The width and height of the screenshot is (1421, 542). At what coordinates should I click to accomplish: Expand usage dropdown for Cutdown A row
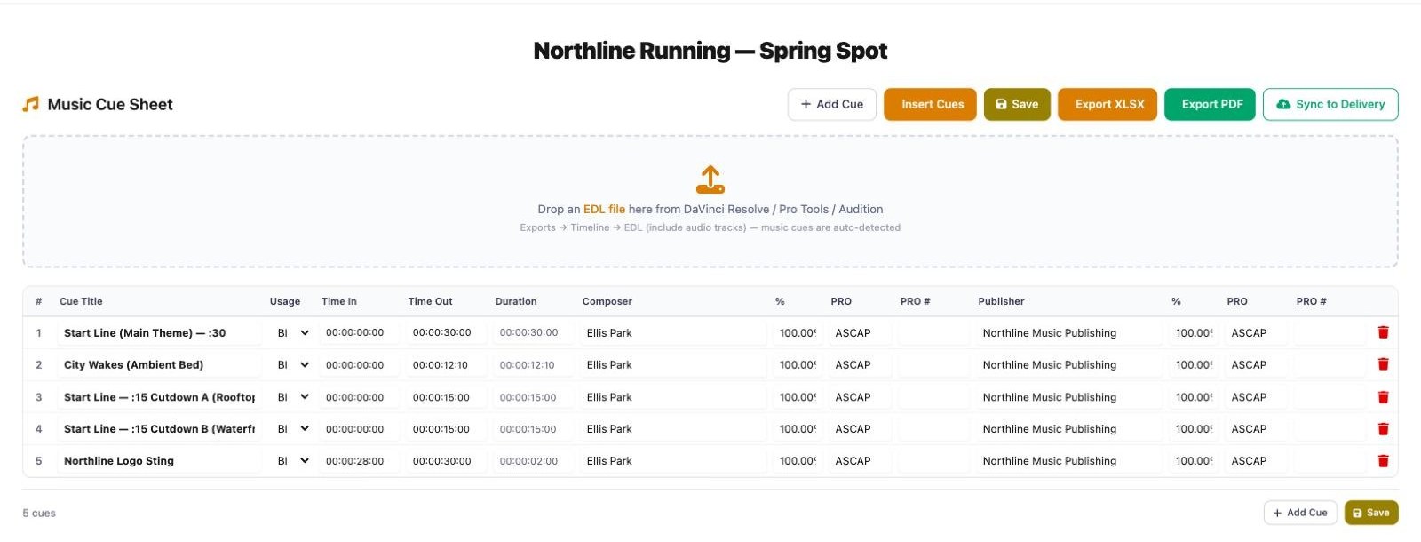click(292, 397)
